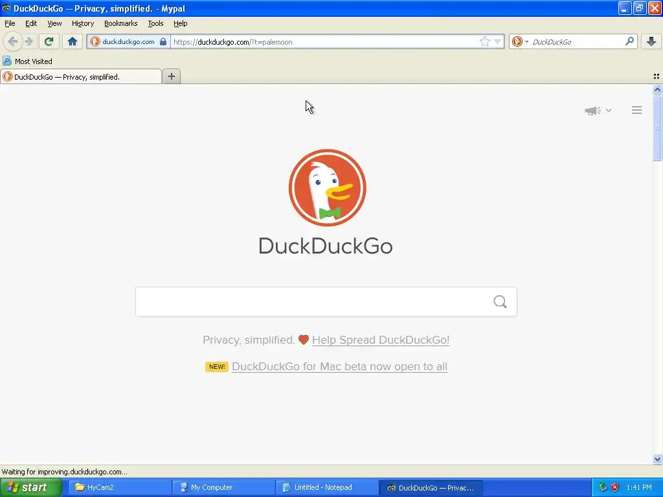Open the Most Visited bookmarks folder
The image size is (663, 497).
pyautogui.click(x=27, y=61)
